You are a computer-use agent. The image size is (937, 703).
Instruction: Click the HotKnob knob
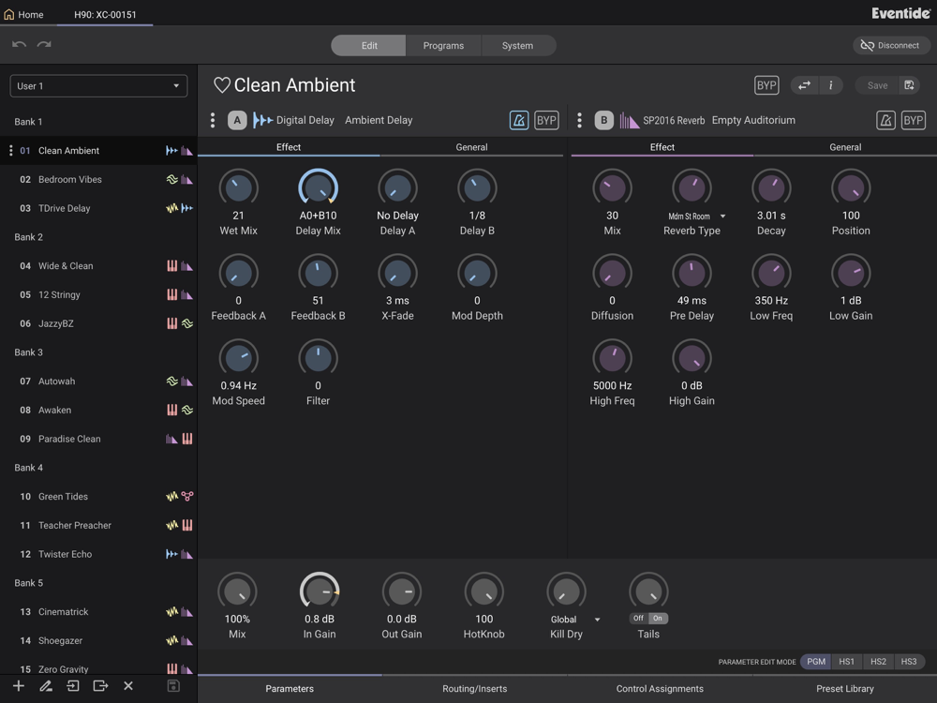point(484,591)
